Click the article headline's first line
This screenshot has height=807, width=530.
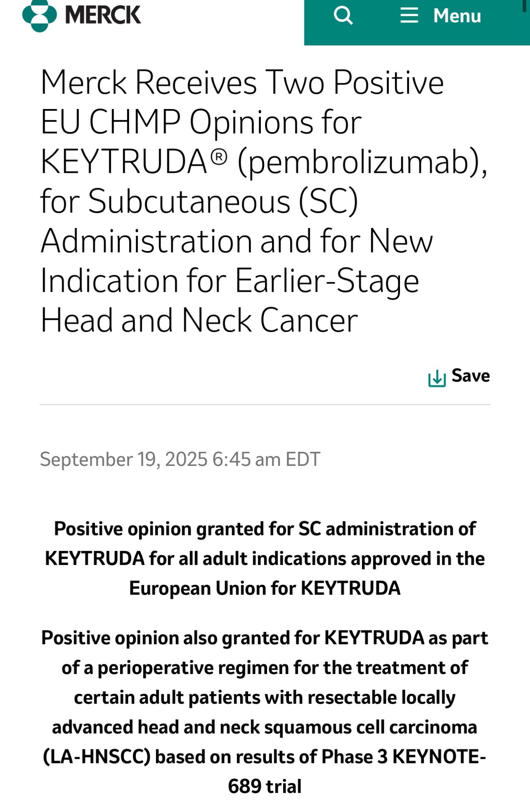click(242, 82)
